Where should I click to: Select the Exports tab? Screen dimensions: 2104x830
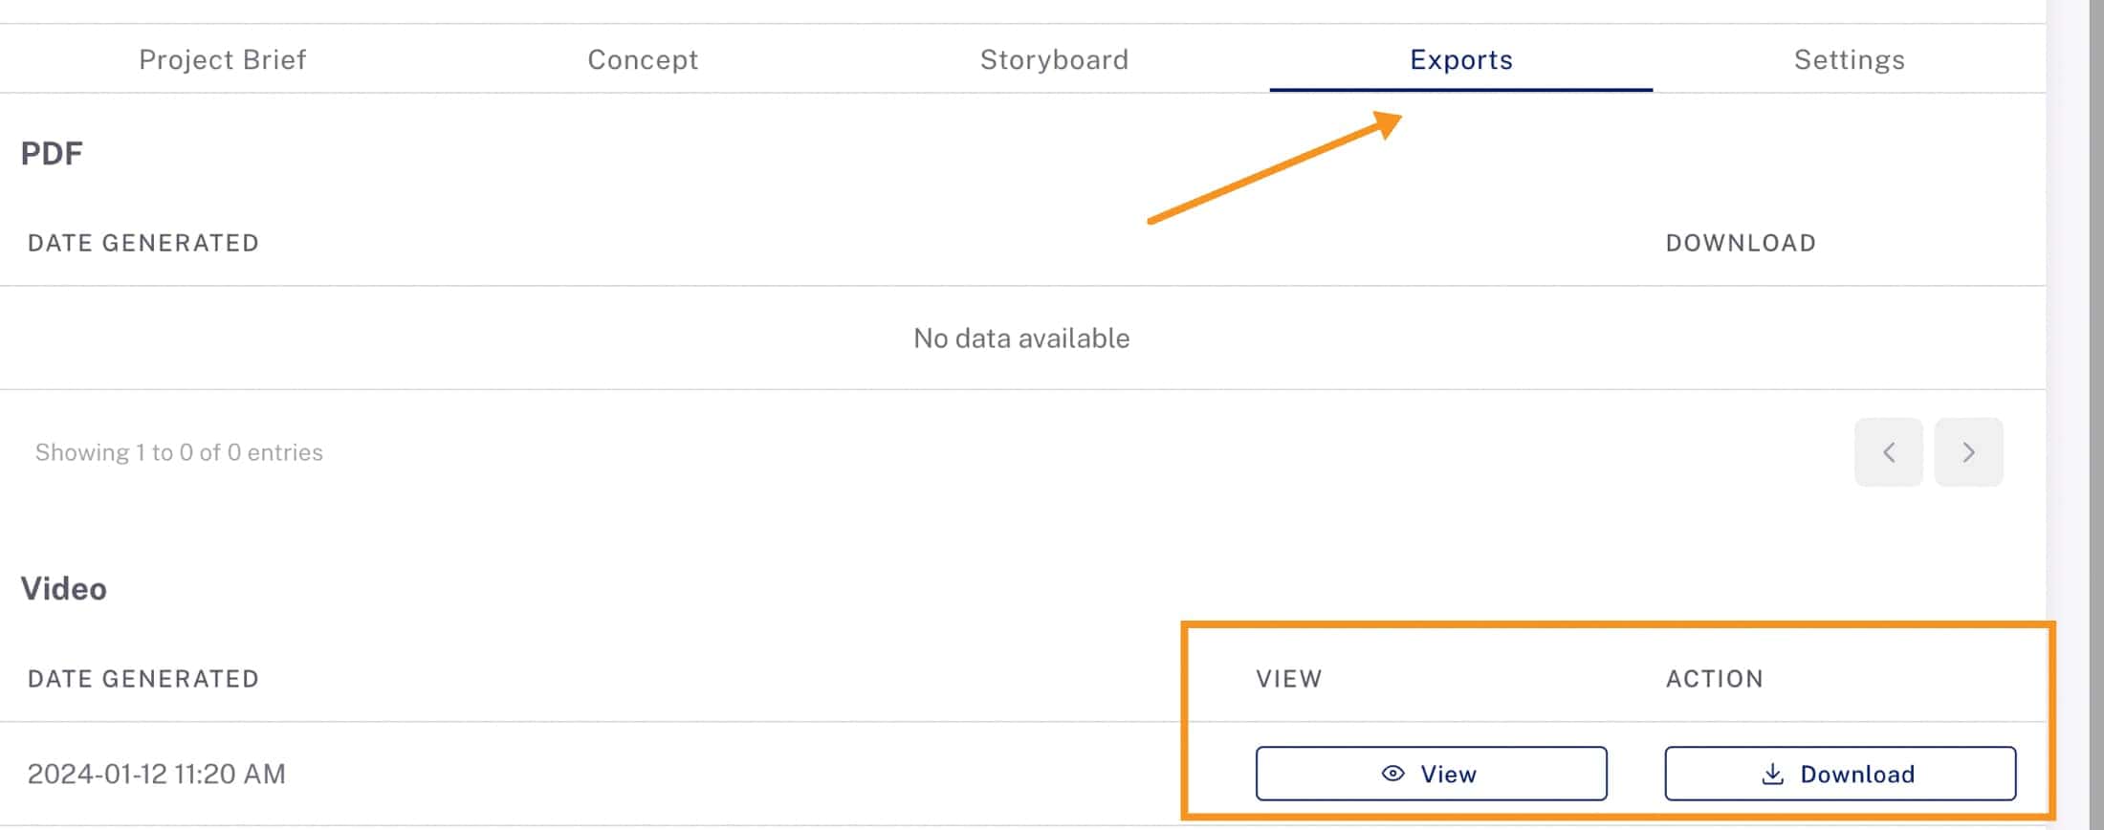(1460, 59)
